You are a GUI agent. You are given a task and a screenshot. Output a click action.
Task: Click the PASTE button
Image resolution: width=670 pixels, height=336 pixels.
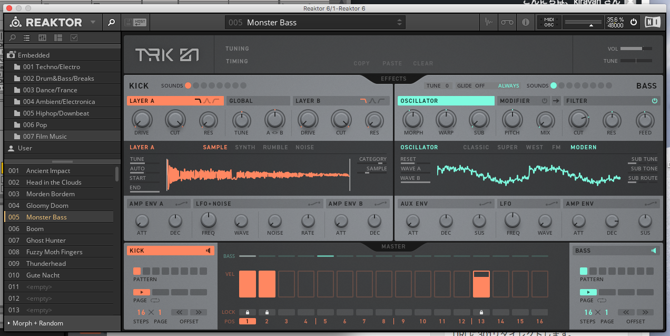point(392,63)
